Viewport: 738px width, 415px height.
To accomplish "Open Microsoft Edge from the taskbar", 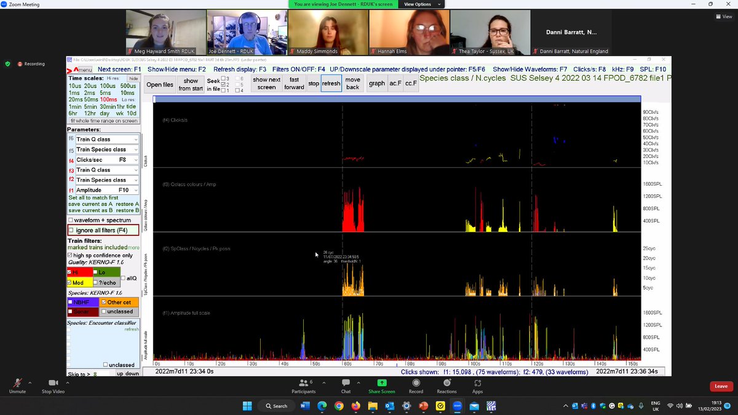I will point(322,406).
